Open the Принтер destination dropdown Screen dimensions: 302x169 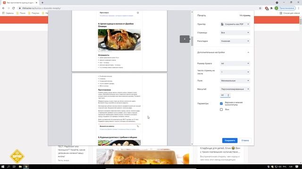tap(235, 24)
